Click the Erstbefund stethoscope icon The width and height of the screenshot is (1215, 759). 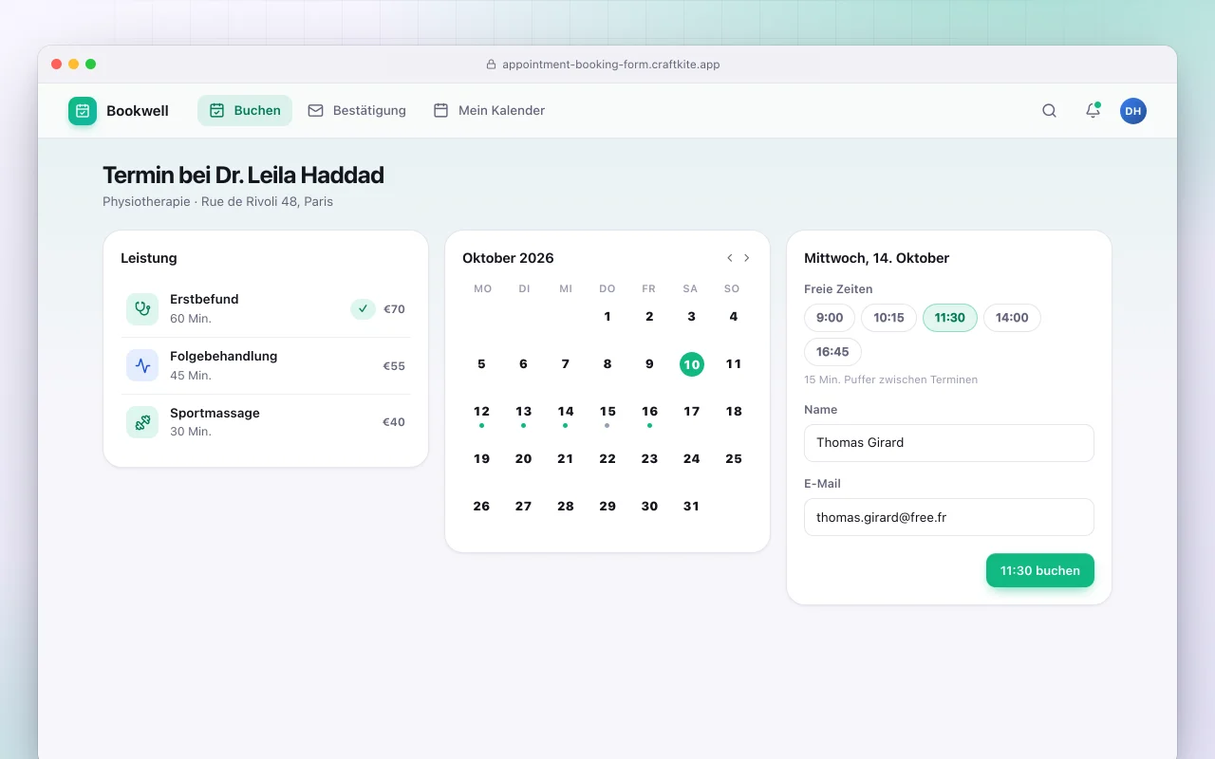click(x=142, y=308)
